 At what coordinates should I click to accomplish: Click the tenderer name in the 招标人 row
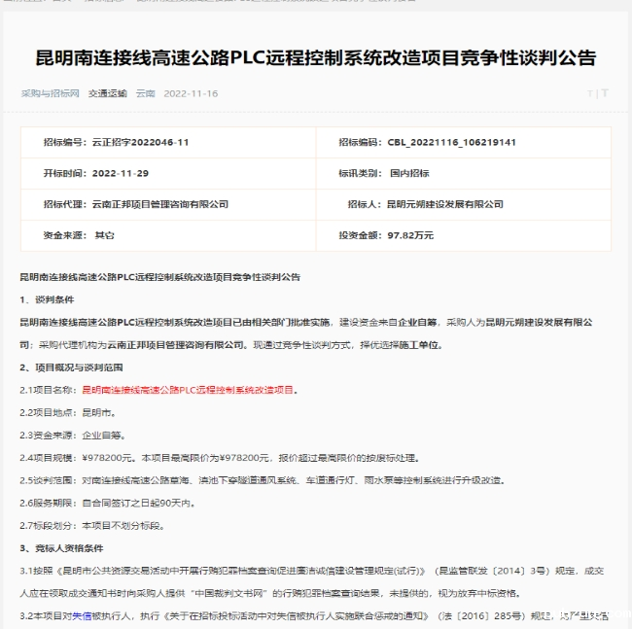coord(444,204)
